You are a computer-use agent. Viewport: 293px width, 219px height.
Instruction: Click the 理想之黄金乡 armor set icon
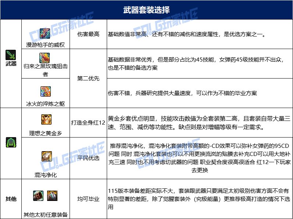[x=46, y=119]
